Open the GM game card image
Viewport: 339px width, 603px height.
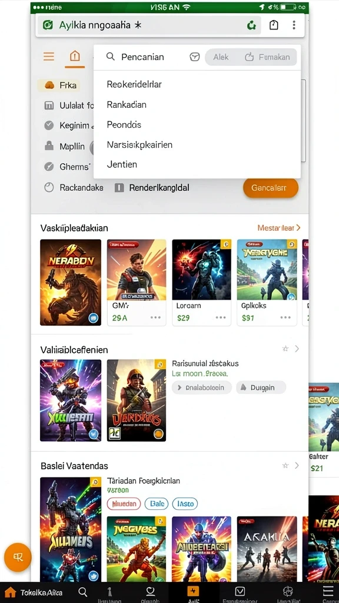(137, 270)
